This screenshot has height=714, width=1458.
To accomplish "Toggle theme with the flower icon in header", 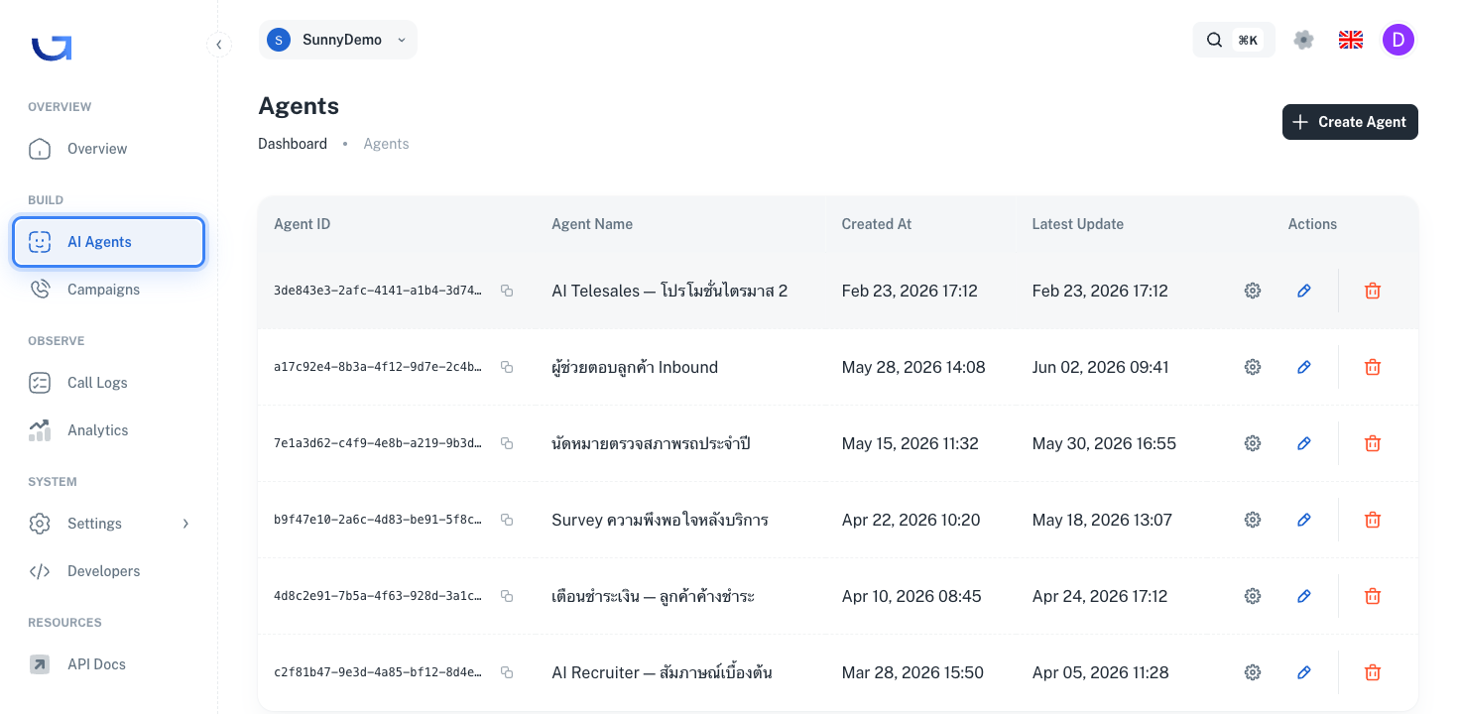I will pos(1304,40).
